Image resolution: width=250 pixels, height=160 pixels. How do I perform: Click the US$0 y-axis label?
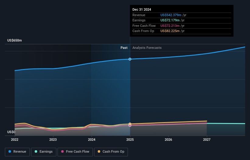pyautogui.click(x=11, y=132)
